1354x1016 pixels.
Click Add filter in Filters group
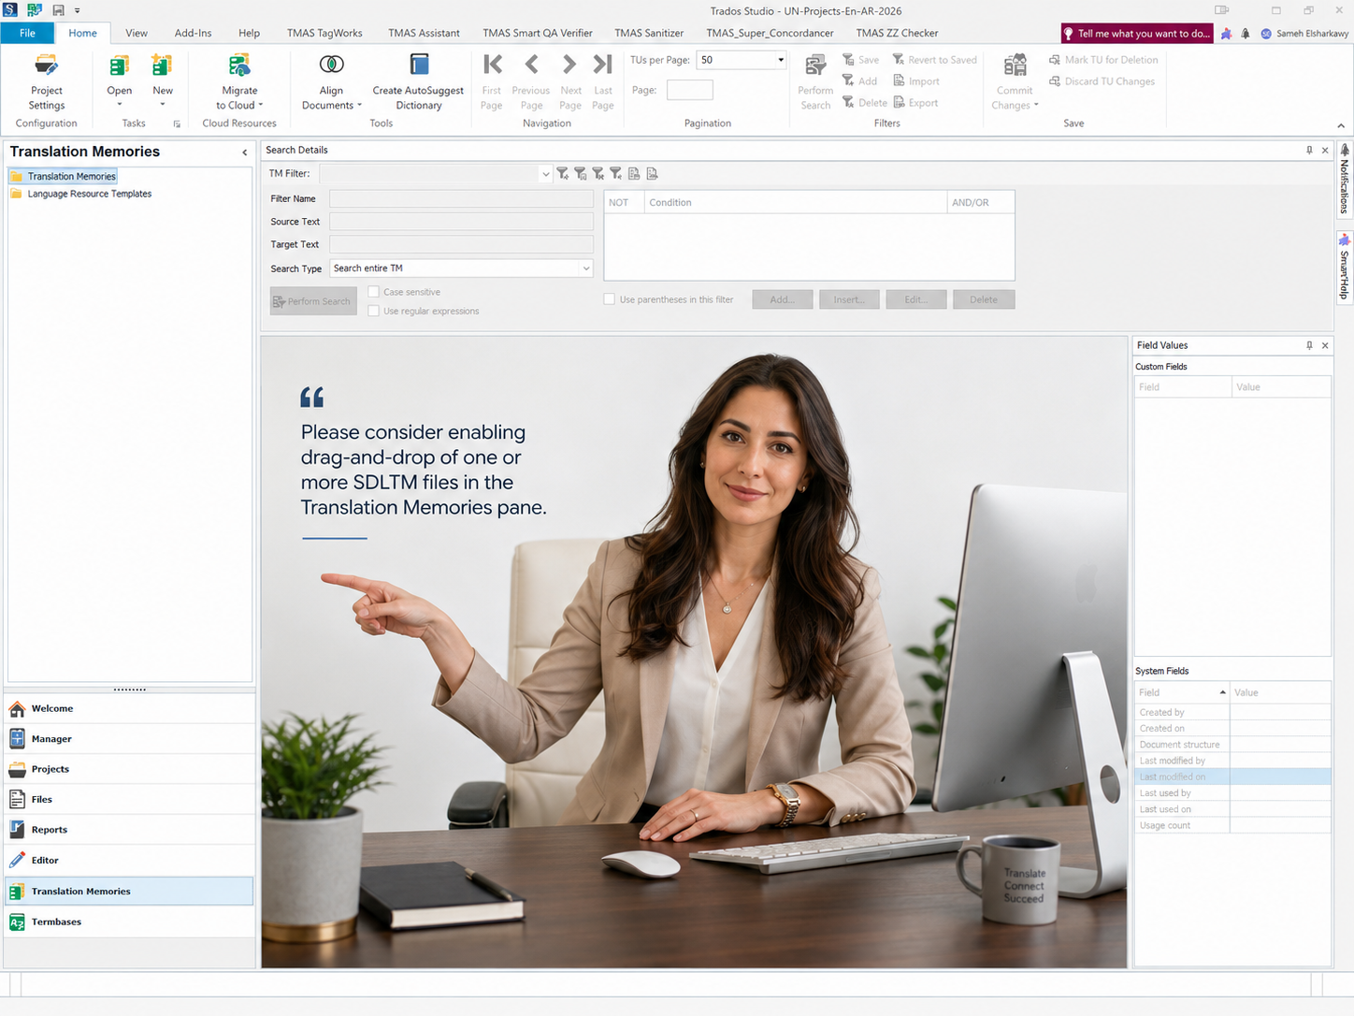(859, 81)
